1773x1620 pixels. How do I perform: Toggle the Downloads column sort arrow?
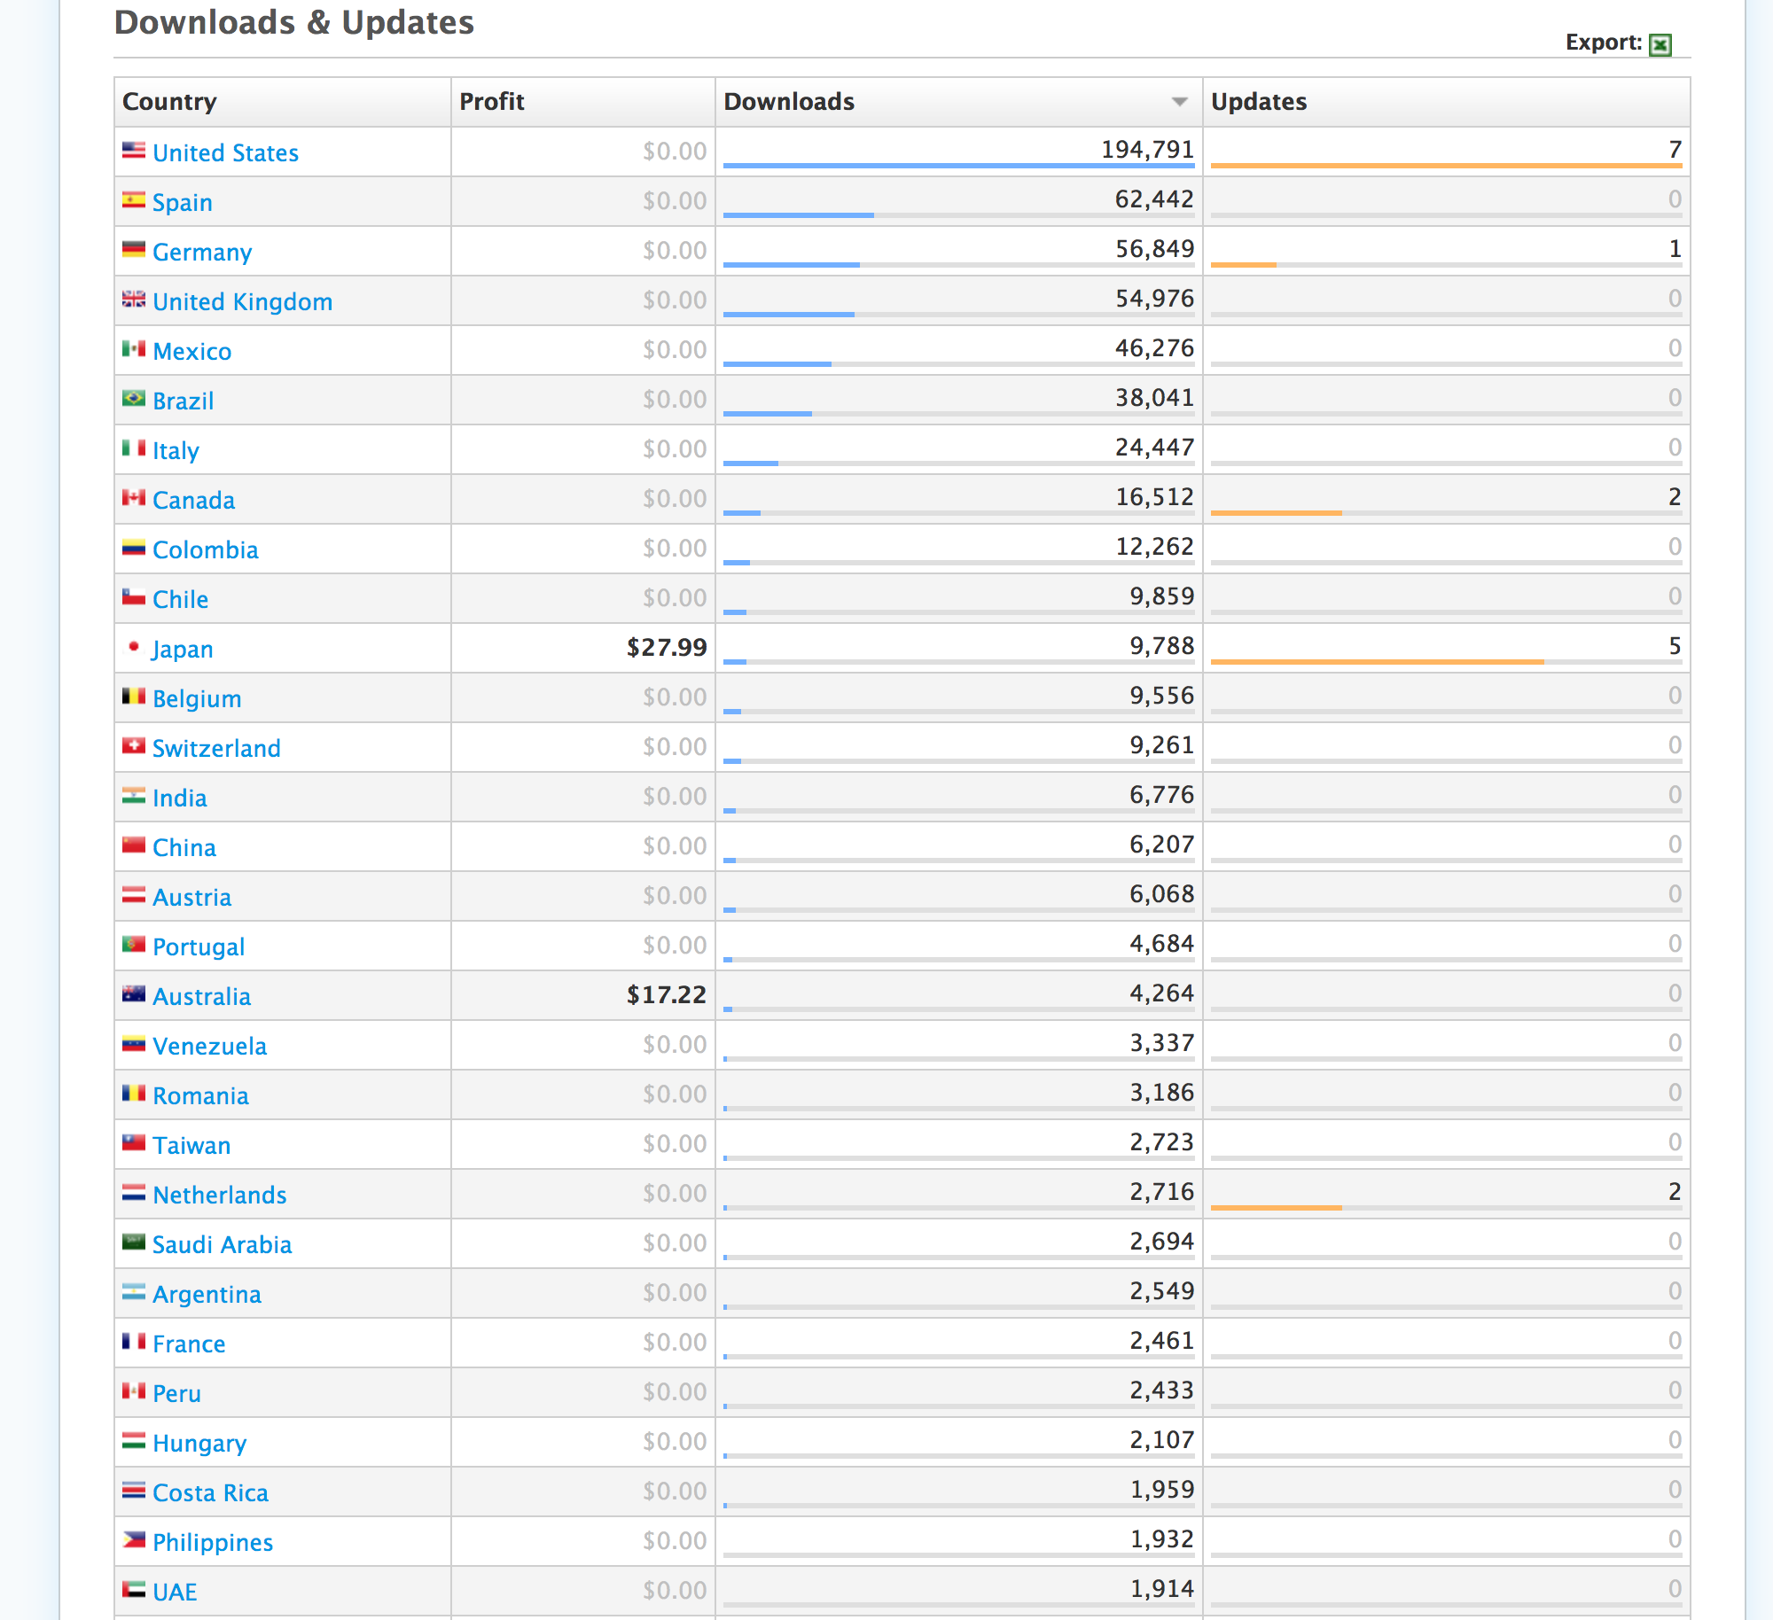[1179, 102]
